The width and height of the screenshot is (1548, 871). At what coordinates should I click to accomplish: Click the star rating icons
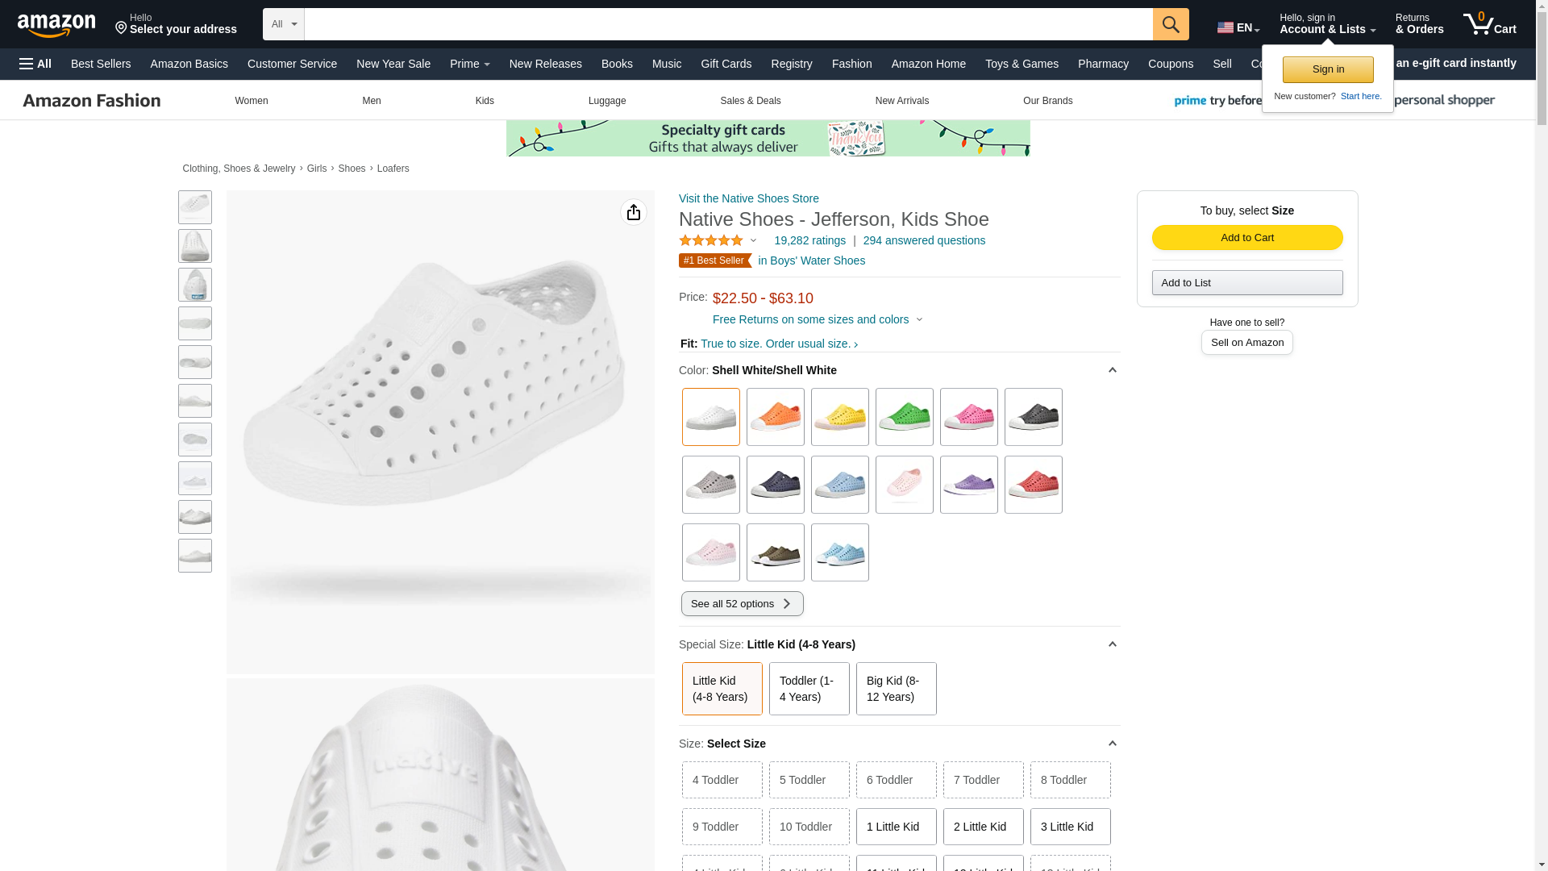711,240
